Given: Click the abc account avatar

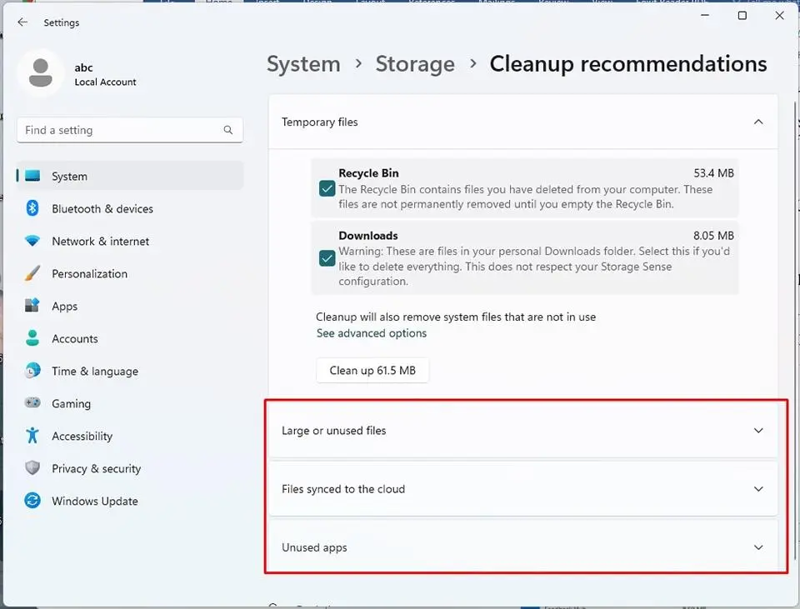Looking at the screenshot, I should pos(40,73).
